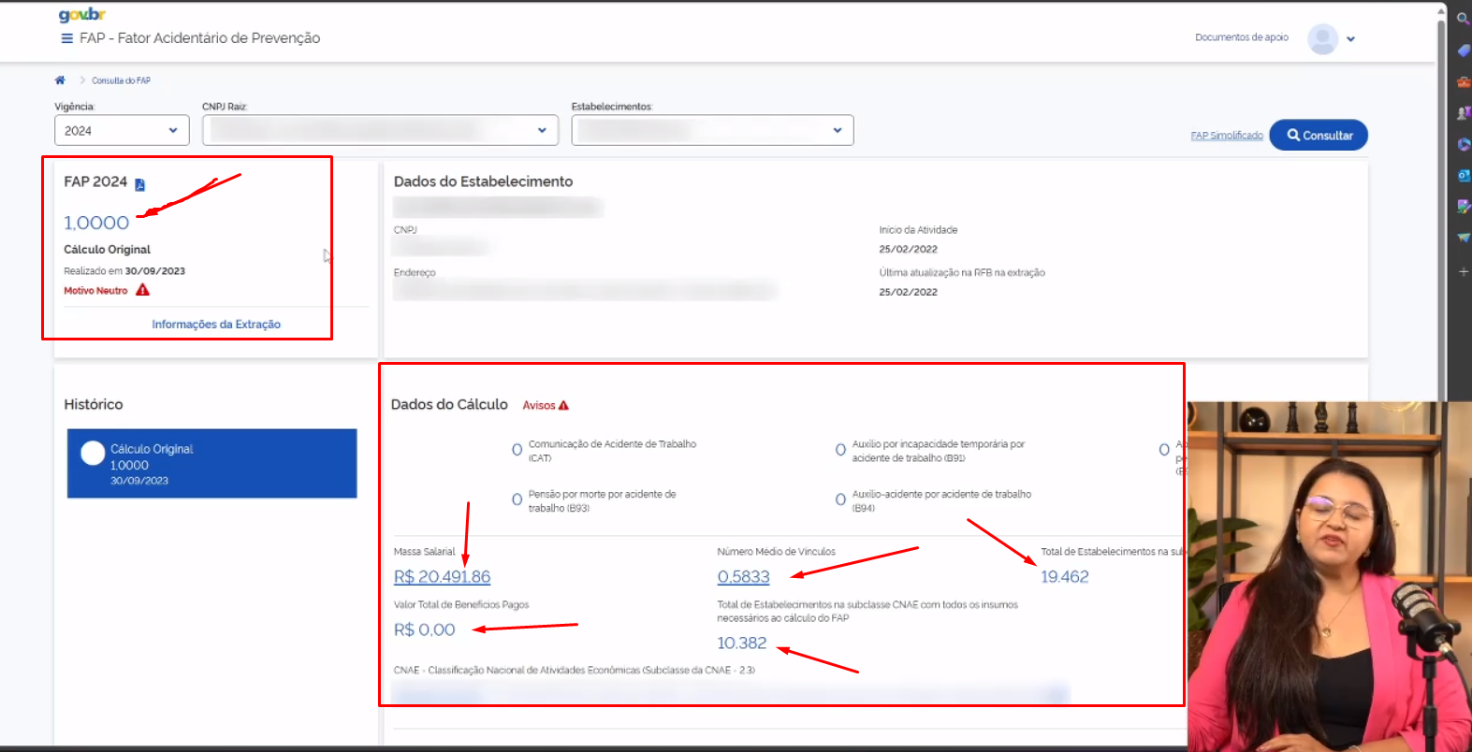This screenshot has height=752, width=1472.
Task: Click the Auxílio por incapacidade temporária B91 count
Action: (x=840, y=450)
